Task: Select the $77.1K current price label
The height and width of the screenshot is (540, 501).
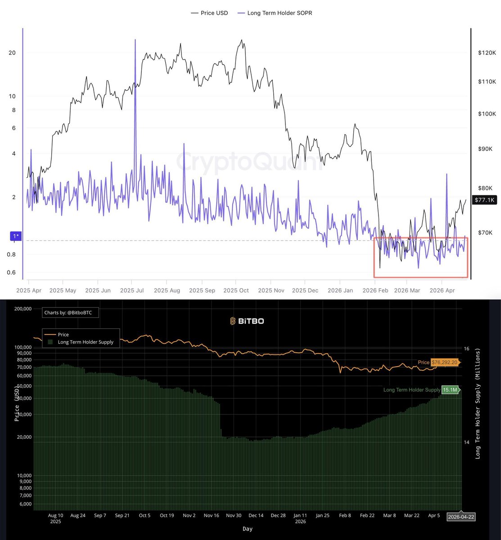Action: [484, 200]
